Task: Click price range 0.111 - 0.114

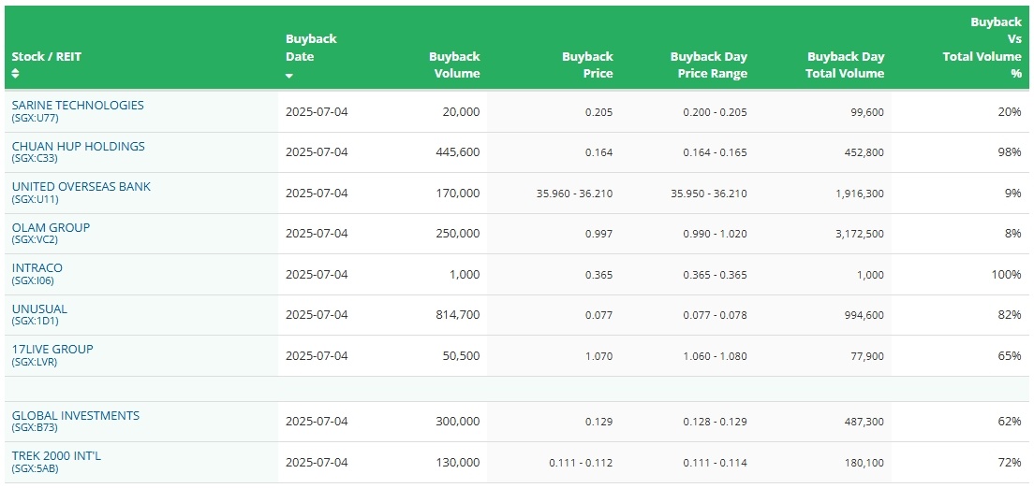Action: pos(716,463)
